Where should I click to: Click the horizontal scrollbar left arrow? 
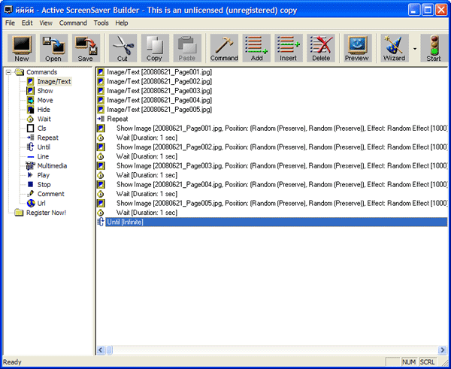(101, 350)
